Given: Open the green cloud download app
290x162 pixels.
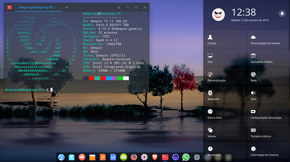Looking at the screenshot, I should click(124, 157).
